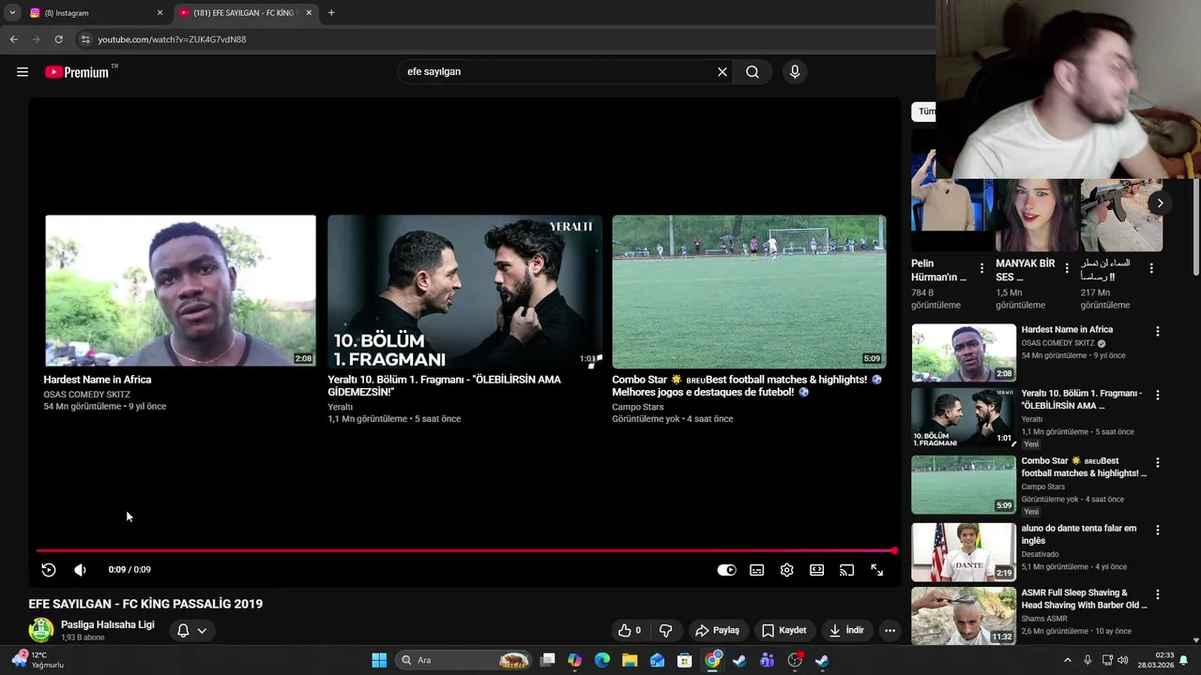The width and height of the screenshot is (1201, 675).
Task: Open Yeraltı 10. Bölüm endscreen thumbnail
Action: (464, 291)
